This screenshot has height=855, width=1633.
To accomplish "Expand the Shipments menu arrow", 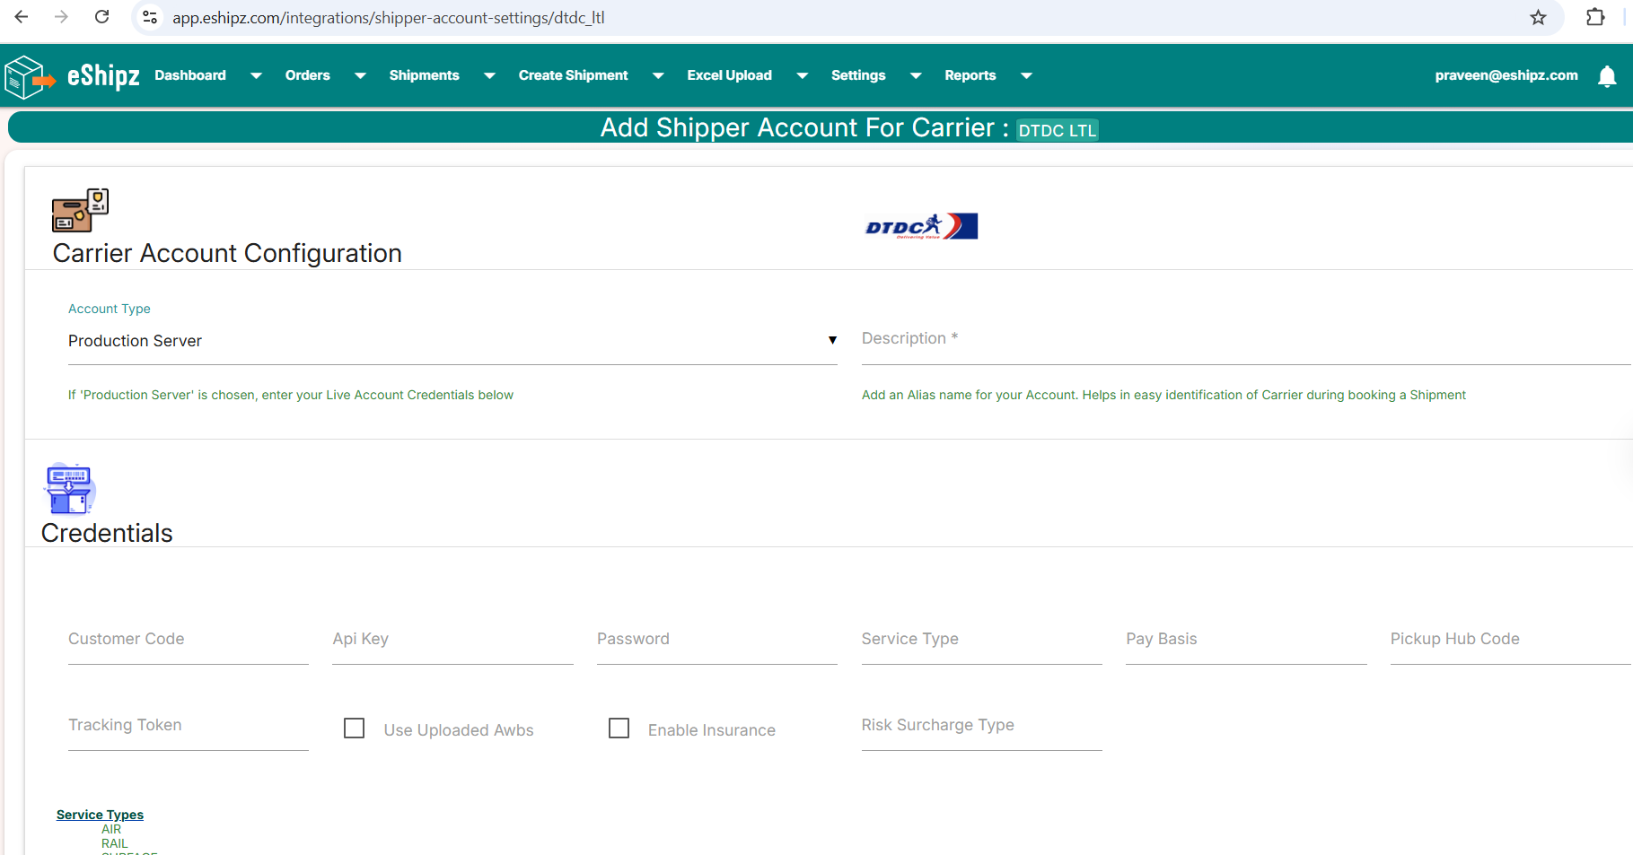I will click(489, 76).
